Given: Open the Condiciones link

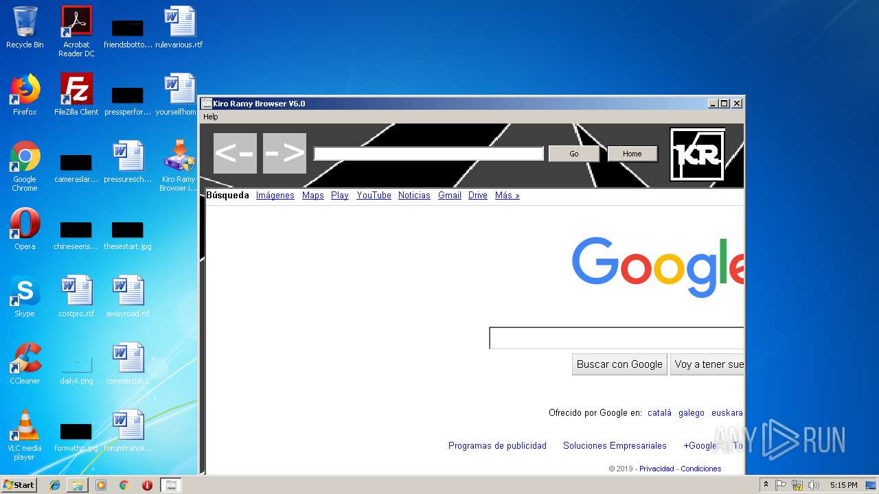Looking at the screenshot, I should (x=701, y=469).
